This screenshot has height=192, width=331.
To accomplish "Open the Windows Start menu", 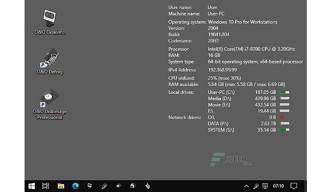I will pyautogui.click(x=32, y=186).
